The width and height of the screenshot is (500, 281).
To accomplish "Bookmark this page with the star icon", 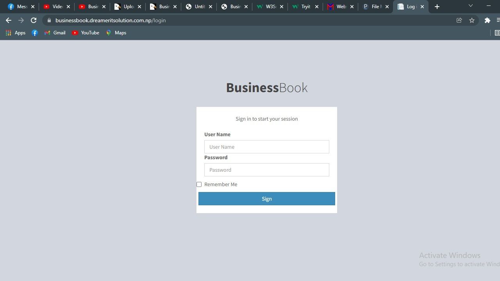I will pos(472,20).
